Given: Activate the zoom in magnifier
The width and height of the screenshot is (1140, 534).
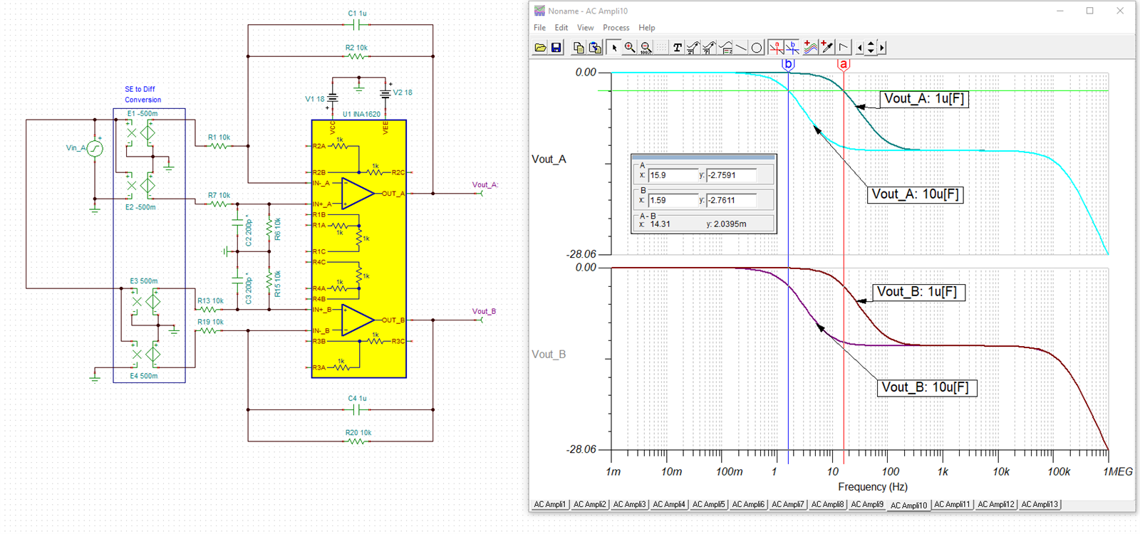Looking at the screenshot, I should [x=630, y=48].
